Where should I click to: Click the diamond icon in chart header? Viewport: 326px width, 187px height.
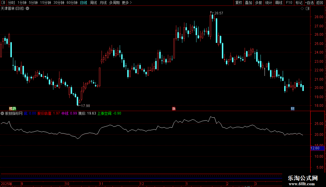302,9
